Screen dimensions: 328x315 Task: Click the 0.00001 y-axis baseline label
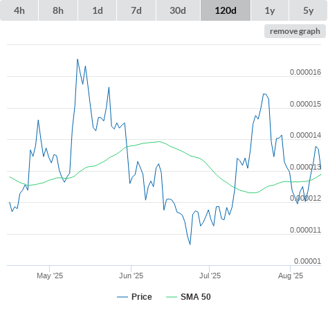(307, 261)
